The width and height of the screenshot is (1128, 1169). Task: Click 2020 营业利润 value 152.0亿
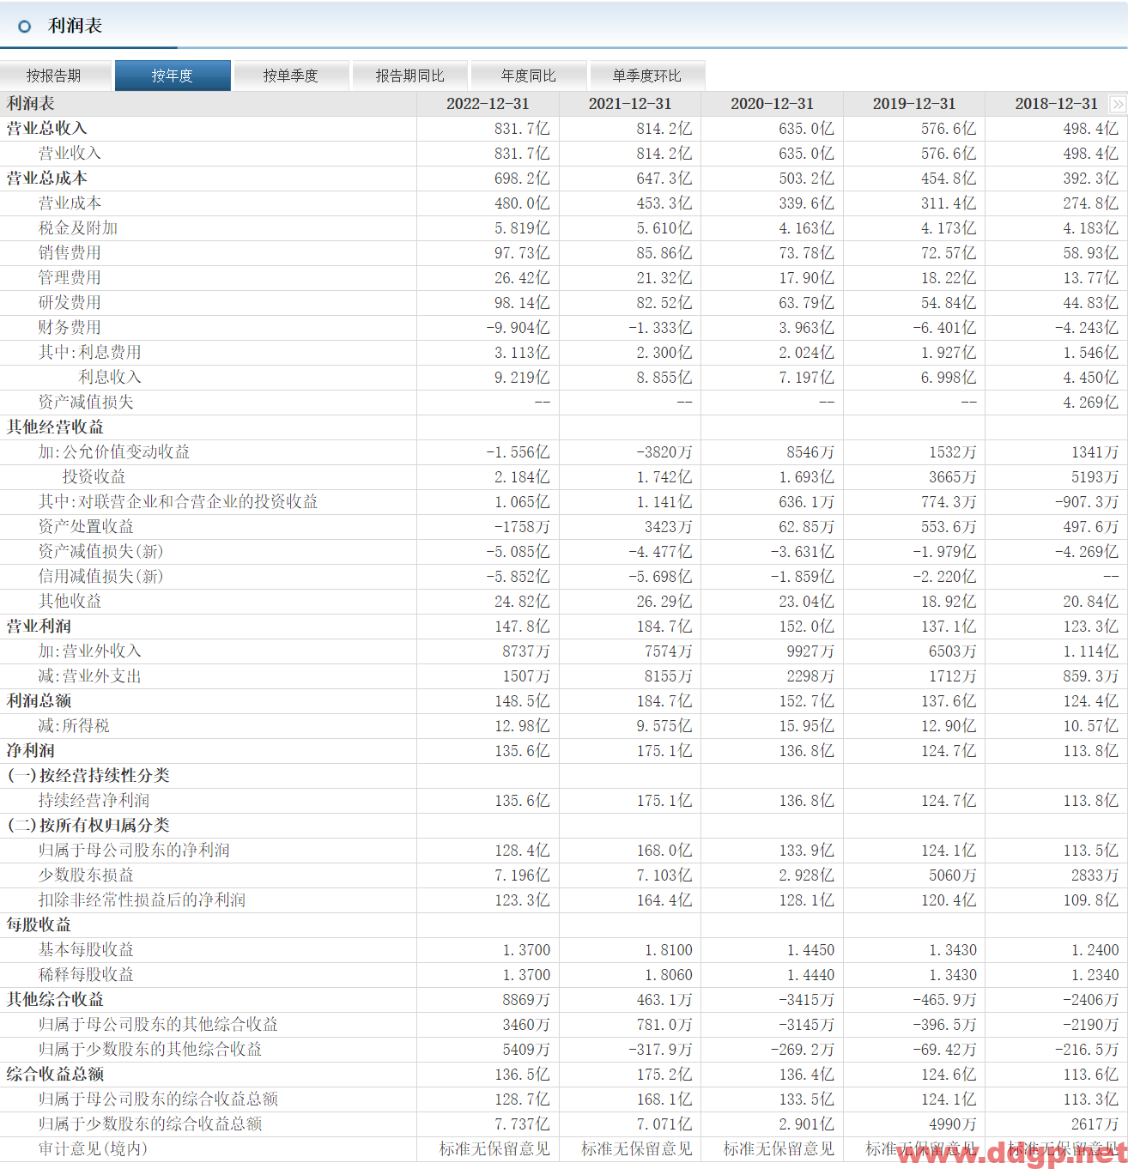pos(806,627)
